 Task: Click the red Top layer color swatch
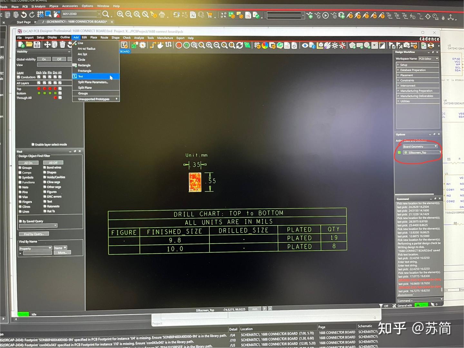[39, 89]
